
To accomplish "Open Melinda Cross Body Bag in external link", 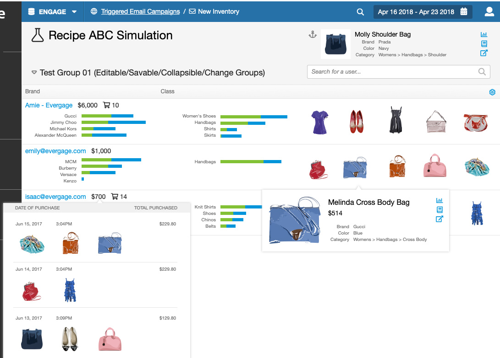I will coord(440,219).
